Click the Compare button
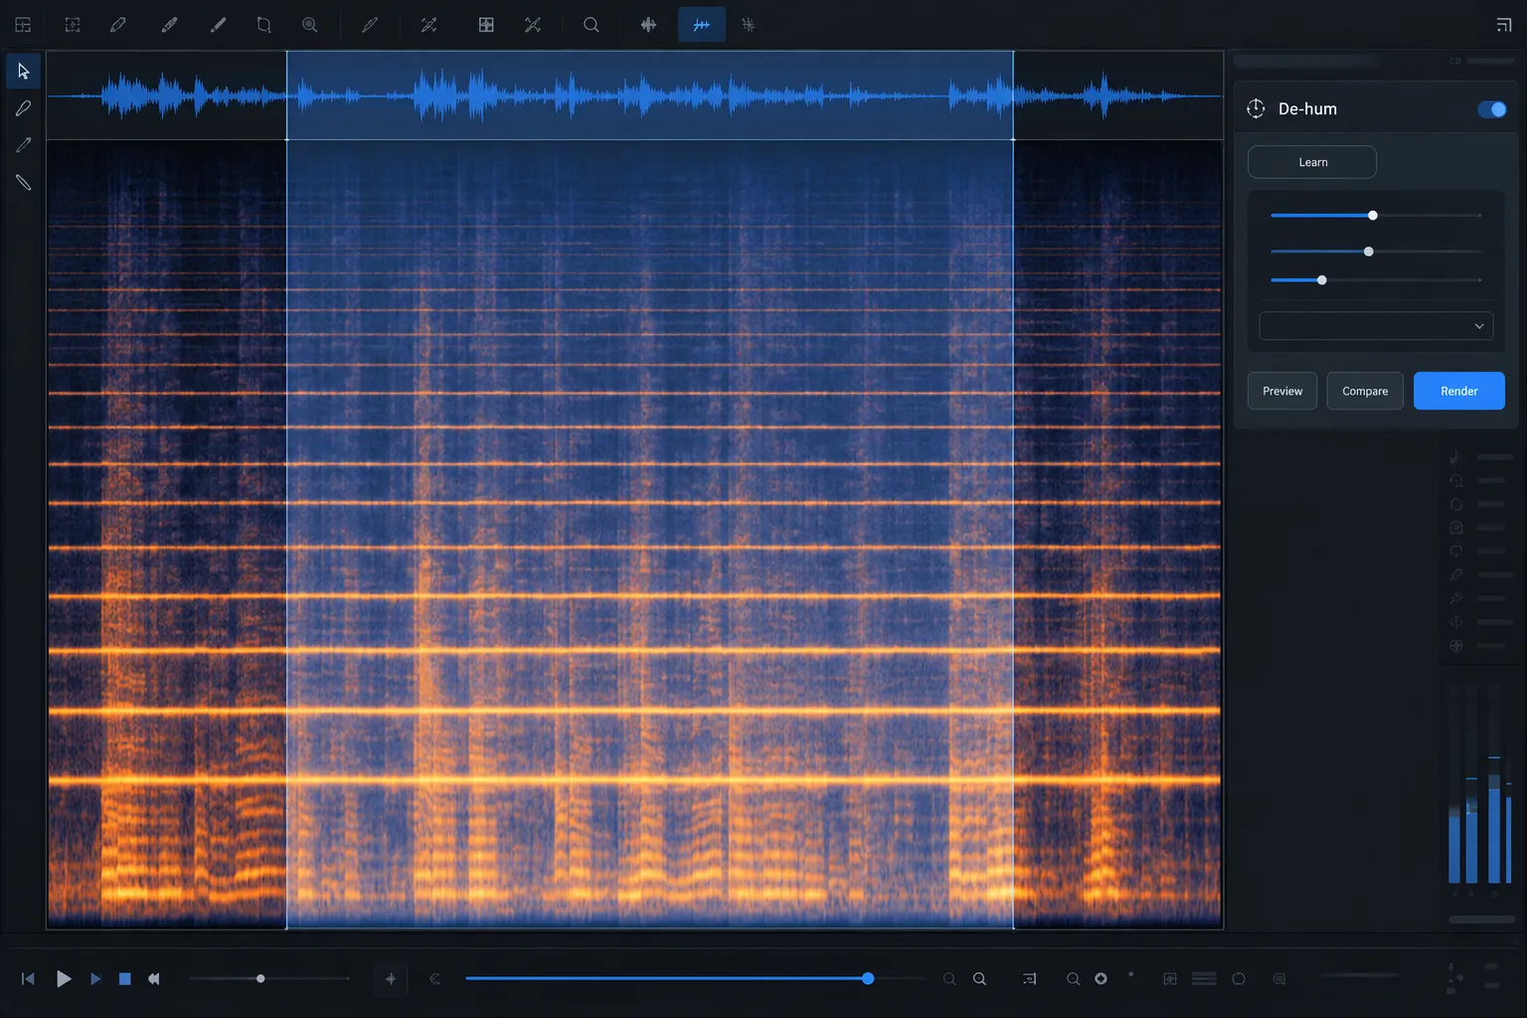The height and width of the screenshot is (1018, 1527). 1365,391
